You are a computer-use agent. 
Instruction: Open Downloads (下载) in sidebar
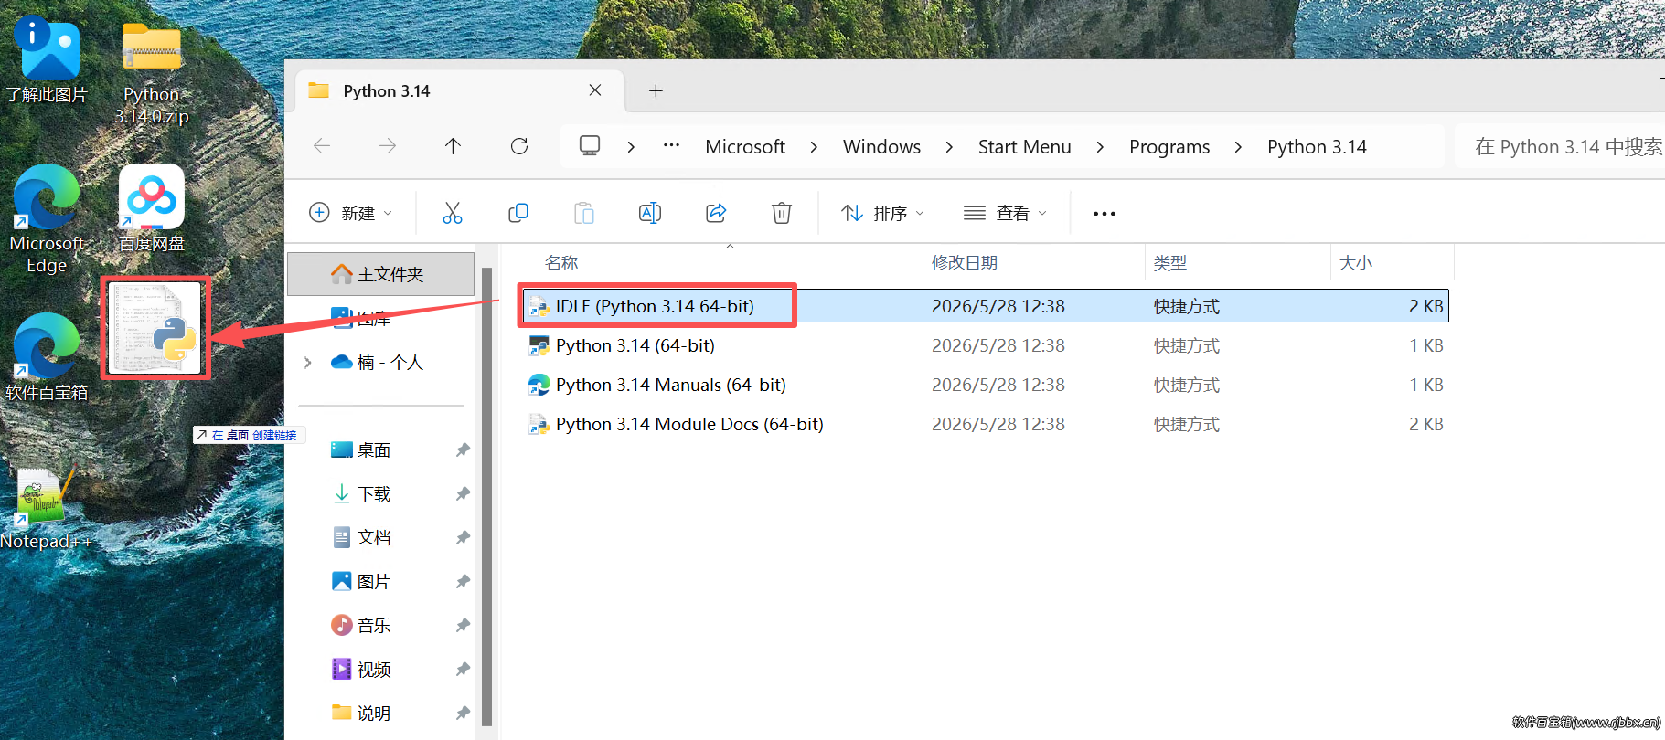point(361,494)
